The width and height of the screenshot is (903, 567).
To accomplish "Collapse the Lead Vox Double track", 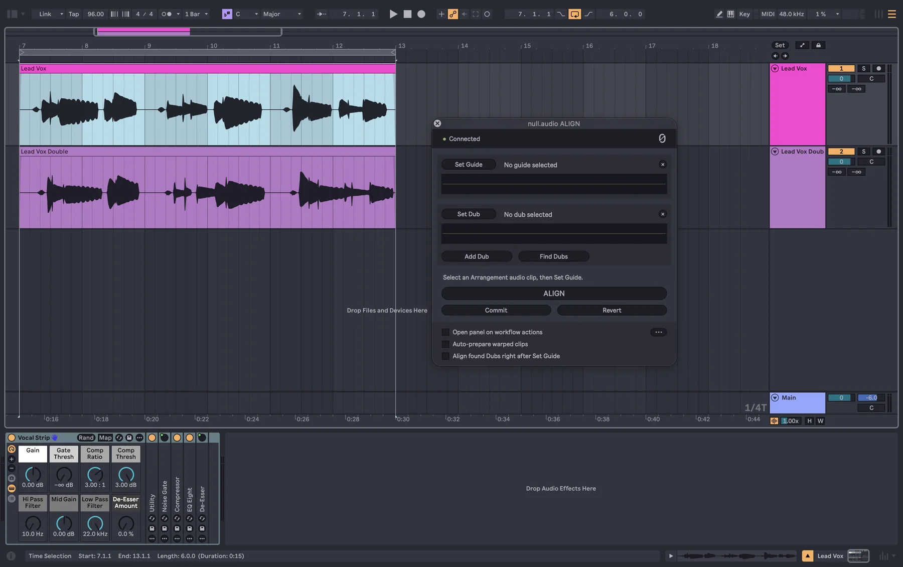I will [x=775, y=152].
